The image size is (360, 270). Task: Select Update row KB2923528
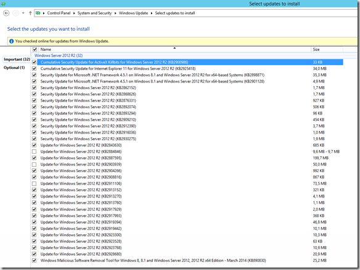click(187, 241)
